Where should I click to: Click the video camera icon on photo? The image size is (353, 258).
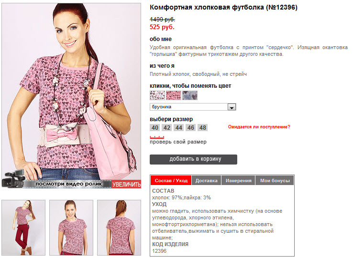click(13, 179)
